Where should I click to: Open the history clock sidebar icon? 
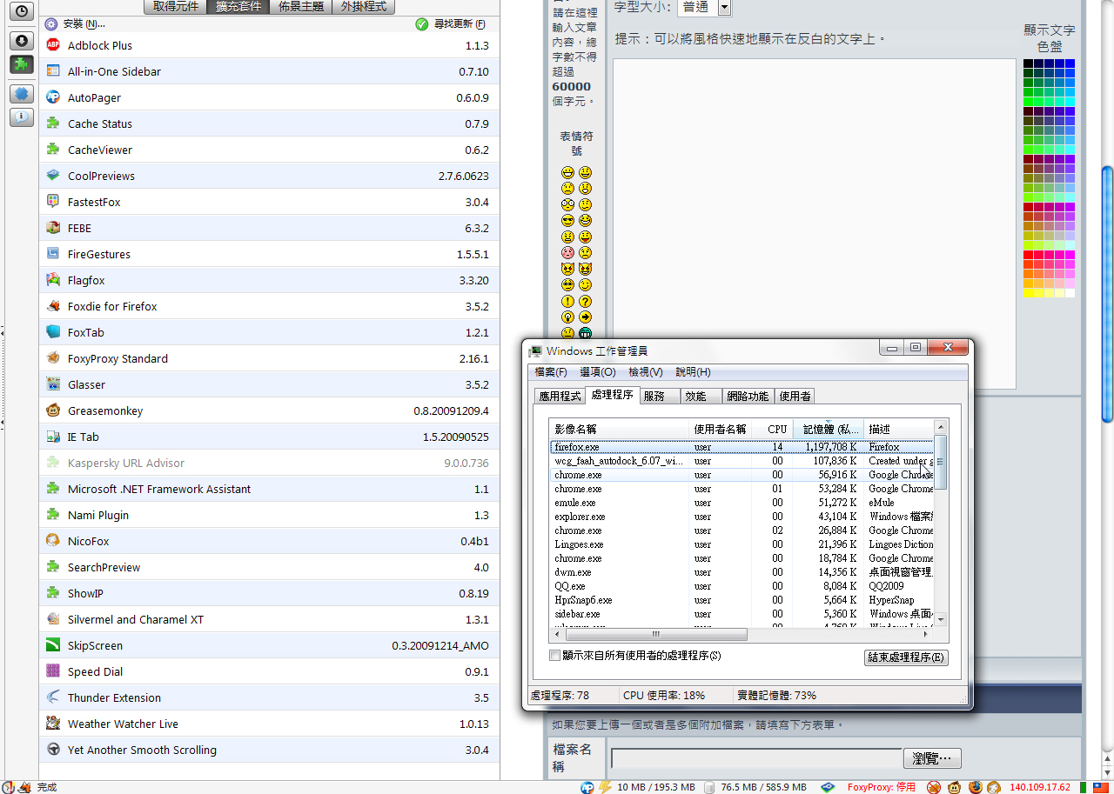pyautogui.click(x=22, y=11)
